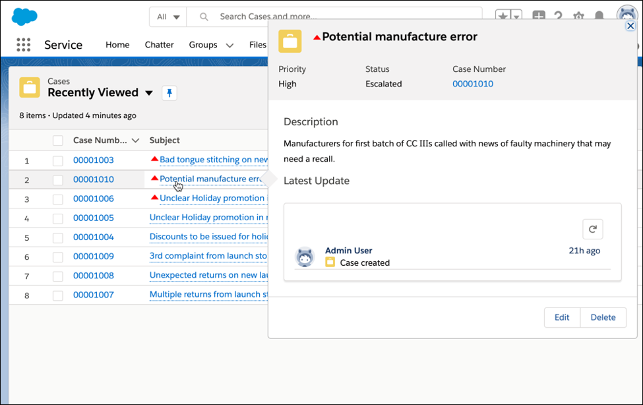Switch to the Chatter tab
643x405 pixels.
coord(159,45)
